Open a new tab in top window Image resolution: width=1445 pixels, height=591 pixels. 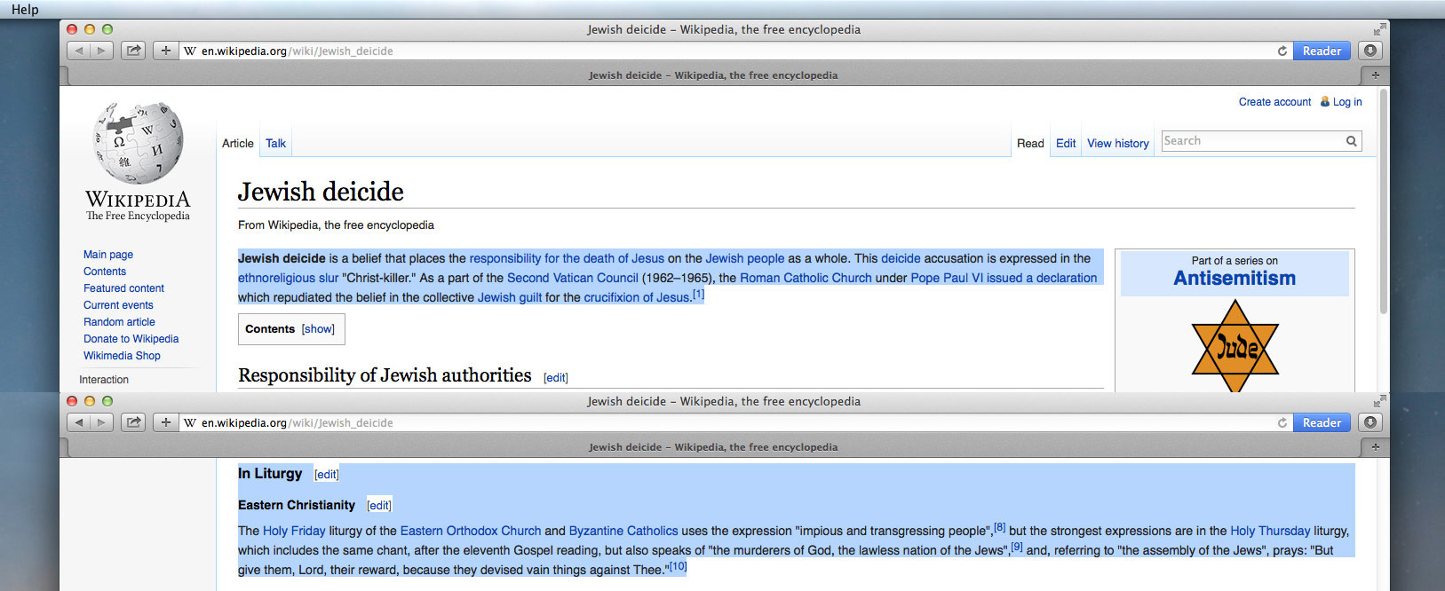click(x=1375, y=75)
